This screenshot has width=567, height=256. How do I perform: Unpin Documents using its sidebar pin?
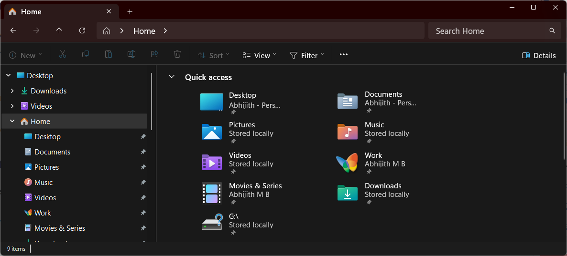click(x=143, y=152)
